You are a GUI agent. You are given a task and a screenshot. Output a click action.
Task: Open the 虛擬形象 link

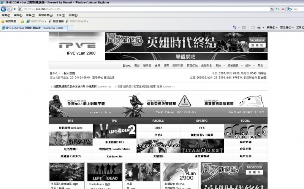[206, 65]
